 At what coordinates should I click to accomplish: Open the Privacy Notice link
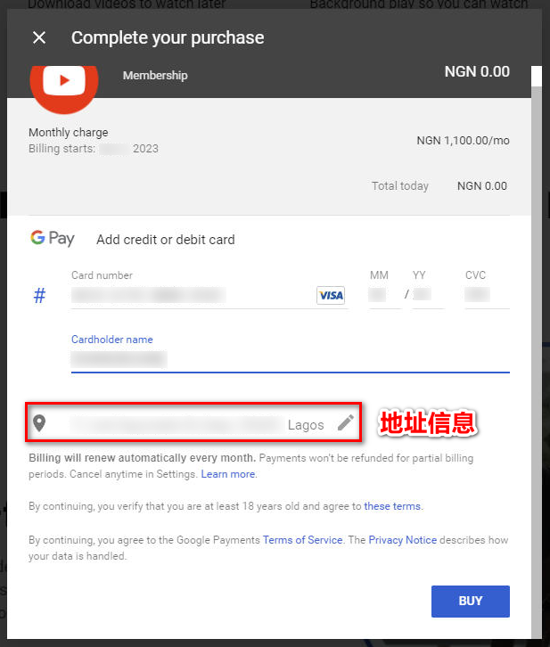coord(402,540)
